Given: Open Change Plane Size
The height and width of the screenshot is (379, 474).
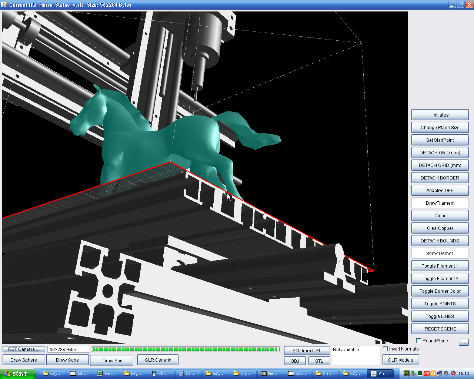Looking at the screenshot, I should point(440,128).
